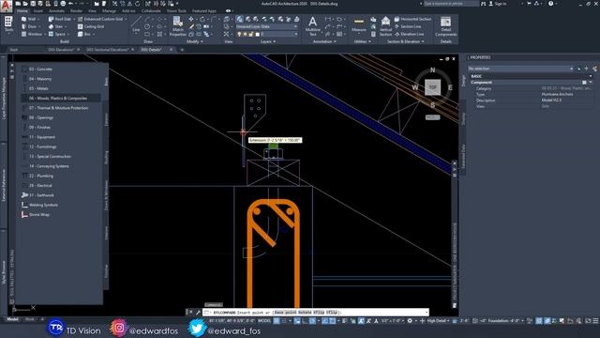
Task: Select the Multiline Text tool
Action: click(312, 26)
